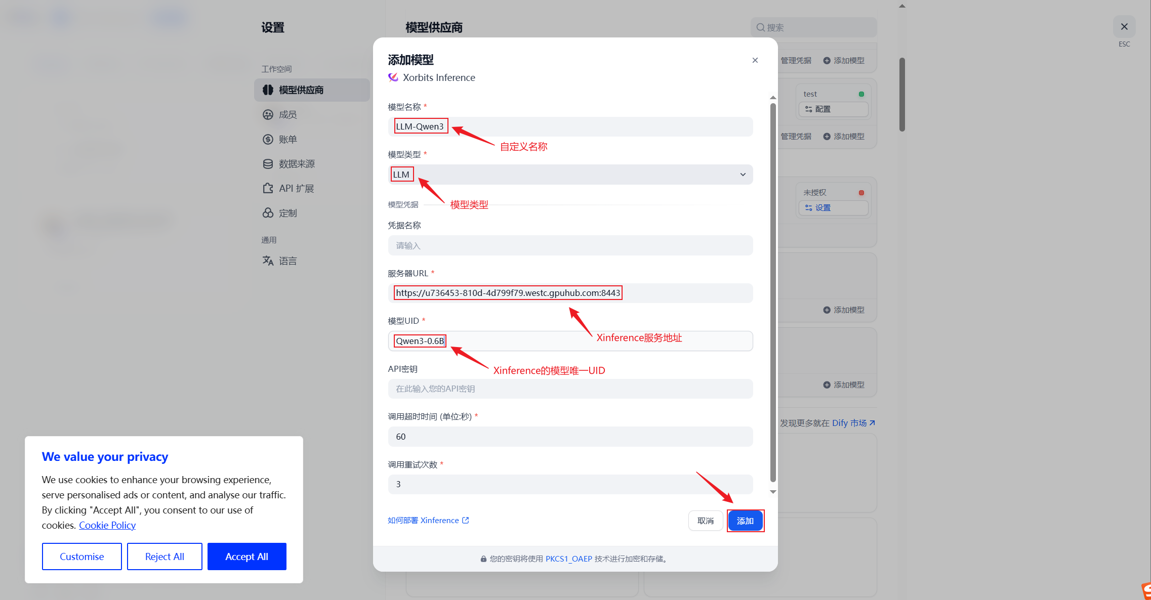Click the 模型UID input field
Screen dimensions: 1151x600
[570, 341]
